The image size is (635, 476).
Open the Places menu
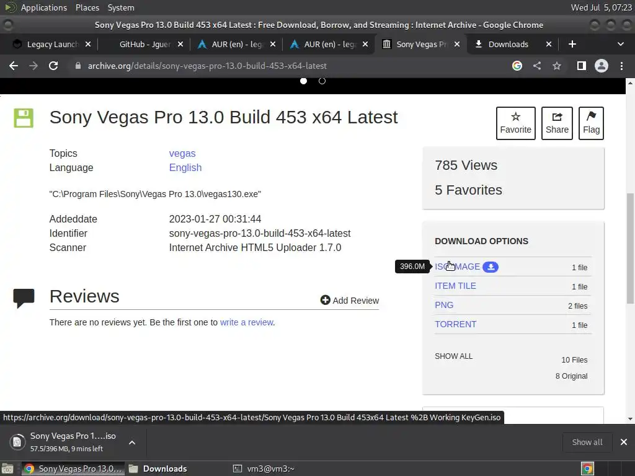point(87,7)
